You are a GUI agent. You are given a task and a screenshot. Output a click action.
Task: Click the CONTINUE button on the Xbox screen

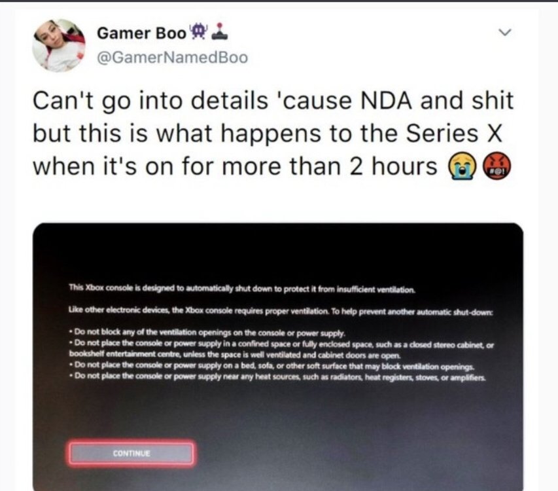[x=131, y=453]
